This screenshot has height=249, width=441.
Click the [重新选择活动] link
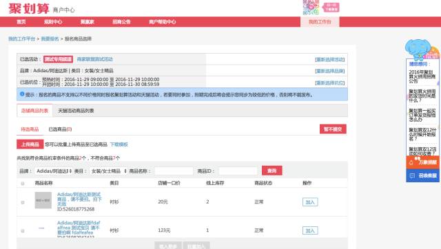pyautogui.click(x=329, y=60)
